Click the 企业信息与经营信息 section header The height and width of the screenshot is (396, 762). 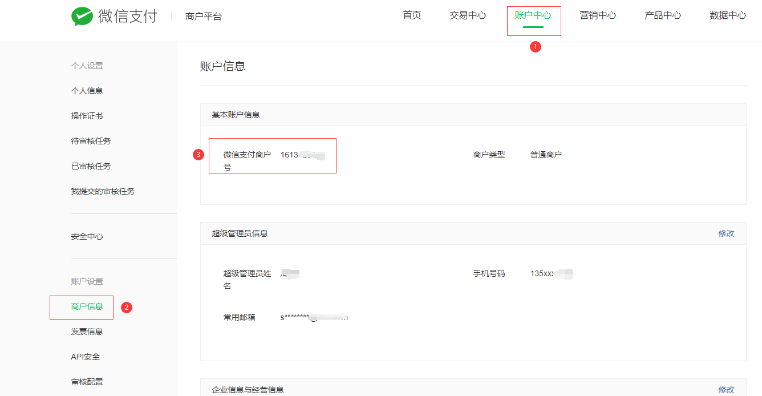coord(248,390)
